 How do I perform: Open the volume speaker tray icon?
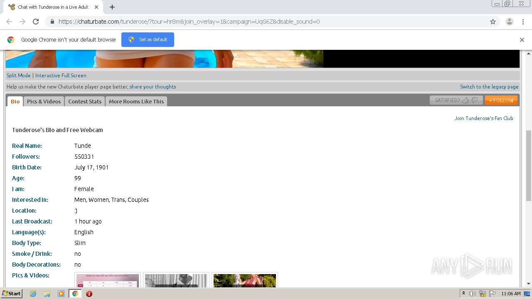[473, 294]
